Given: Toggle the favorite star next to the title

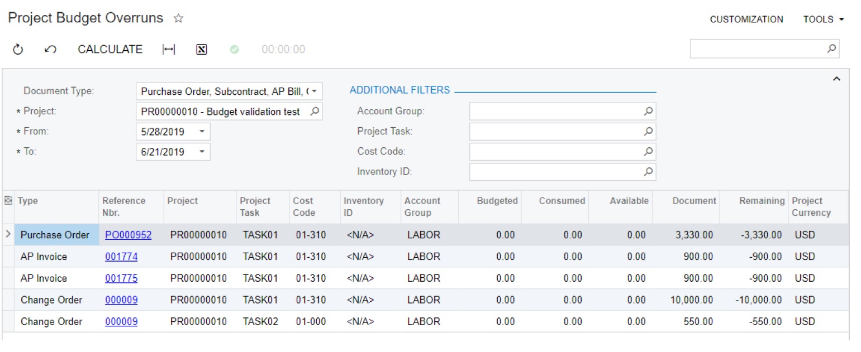Looking at the screenshot, I should coord(178,18).
